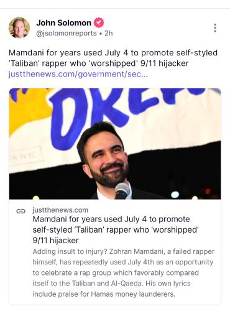
Task: Click the 2h post timestamp
Action: click(x=109, y=33)
